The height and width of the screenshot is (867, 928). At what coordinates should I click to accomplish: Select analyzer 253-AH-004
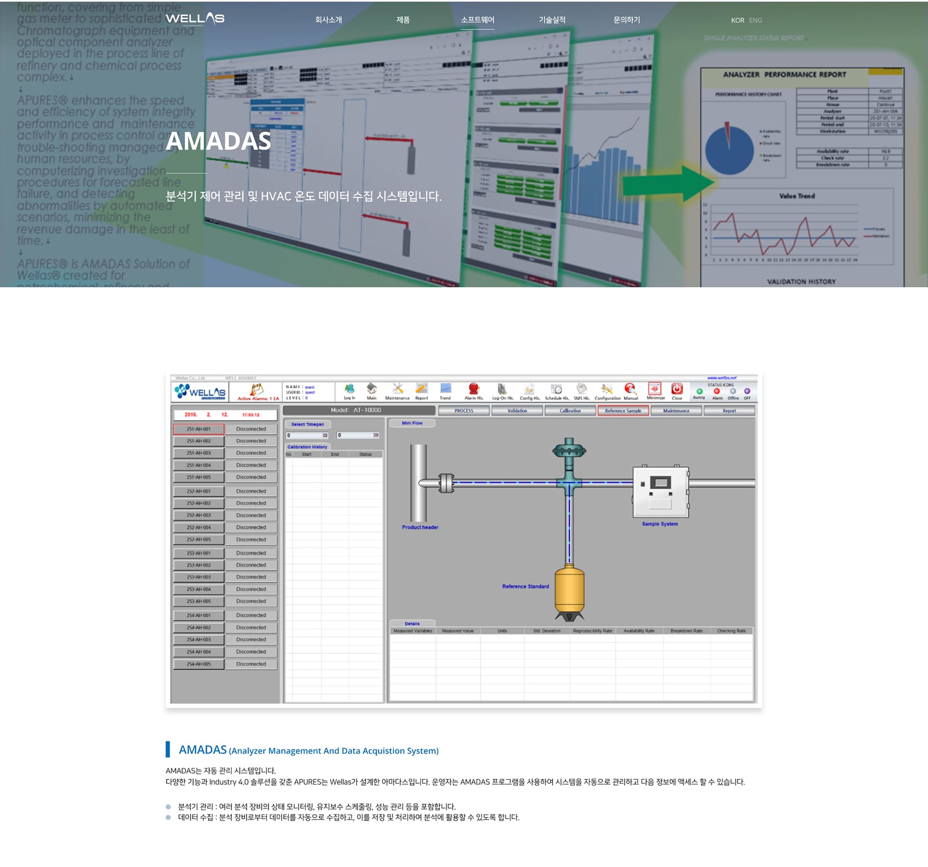199,589
